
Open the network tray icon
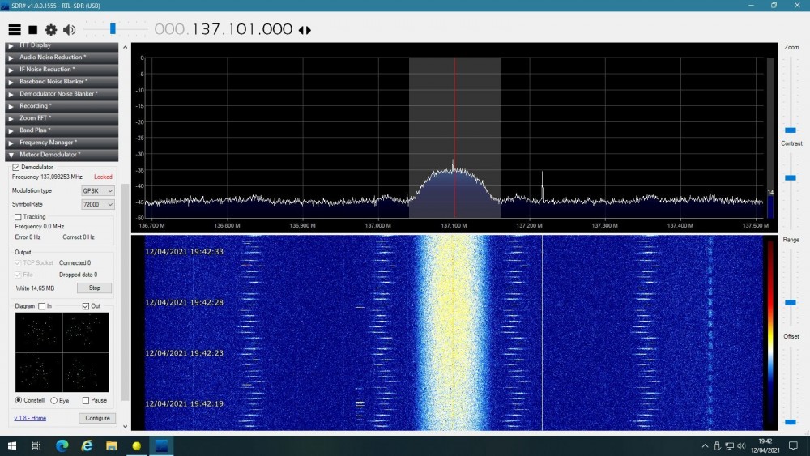pos(730,445)
